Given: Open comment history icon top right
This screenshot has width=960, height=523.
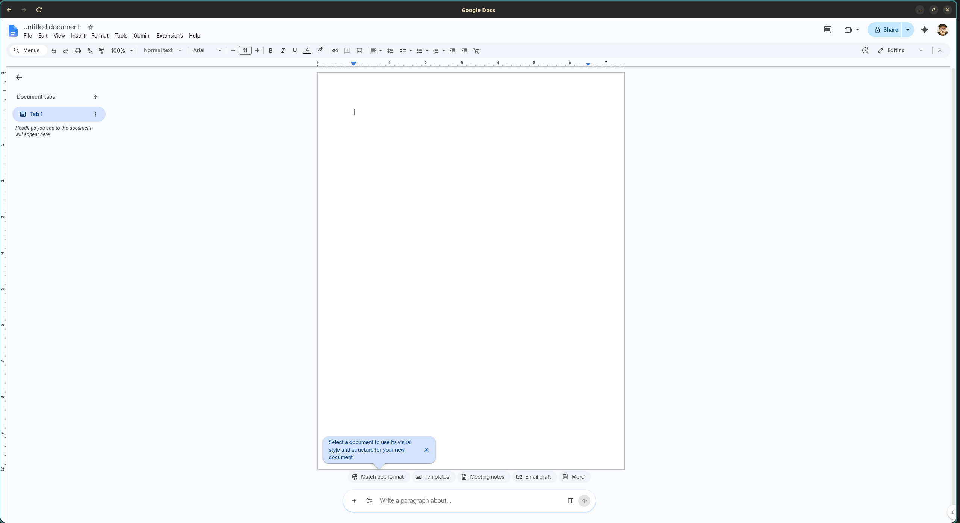Looking at the screenshot, I should pyautogui.click(x=827, y=30).
